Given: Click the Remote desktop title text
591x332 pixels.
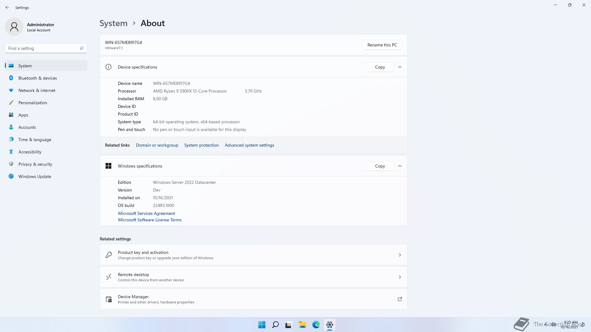Looking at the screenshot, I should point(133,275).
